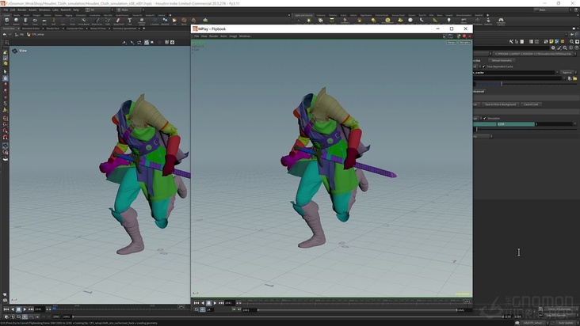The width and height of the screenshot is (580, 326).
Task: Toggle Time Dependent Cache checkbox
Action: 484,66
